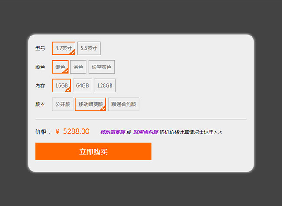282x206 pixels.
Task: Click the 颜色 row label
Action: [40, 67]
